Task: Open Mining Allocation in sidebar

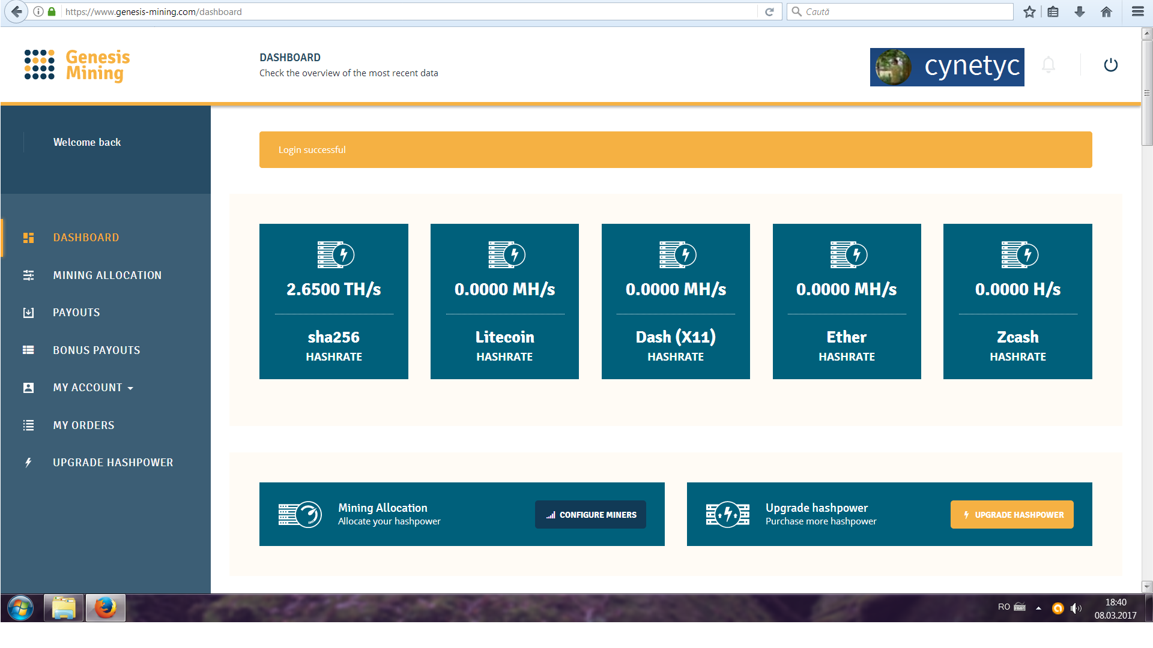Action: 107,275
